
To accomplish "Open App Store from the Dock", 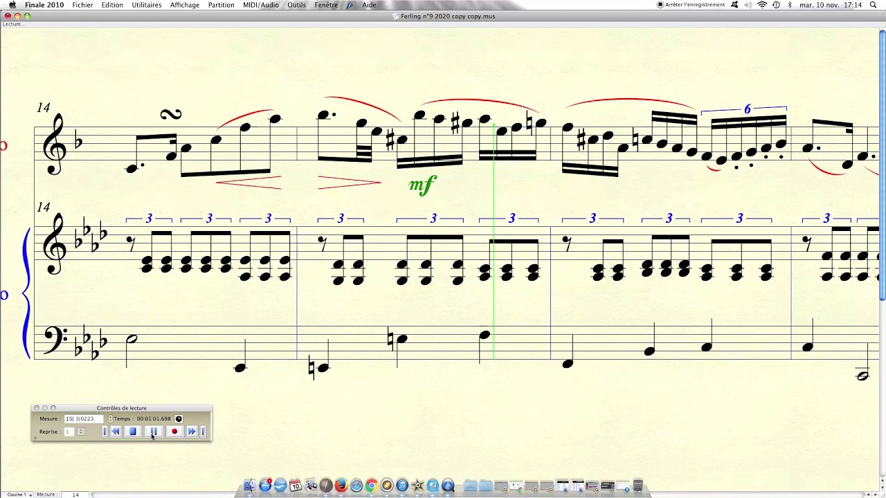I will pyautogui.click(x=265, y=486).
